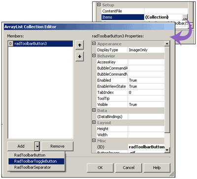Select the (ID) property name

click(112, 147)
